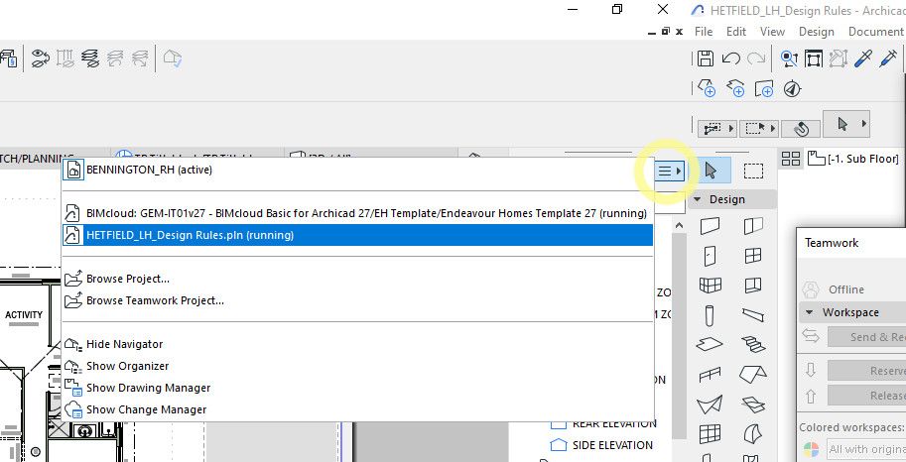Select the Mesh tool
The height and width of the screenshot is (462, 906).
click(x=753, y=404)
